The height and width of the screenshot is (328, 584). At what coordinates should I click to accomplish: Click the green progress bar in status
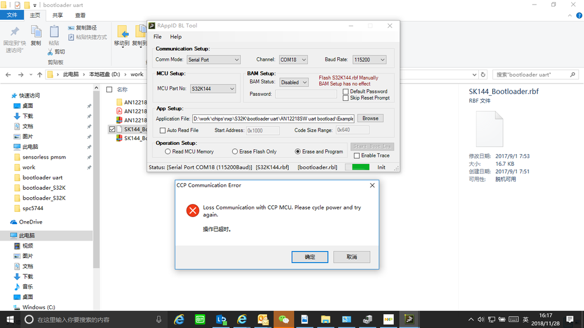tap(361, 168)
